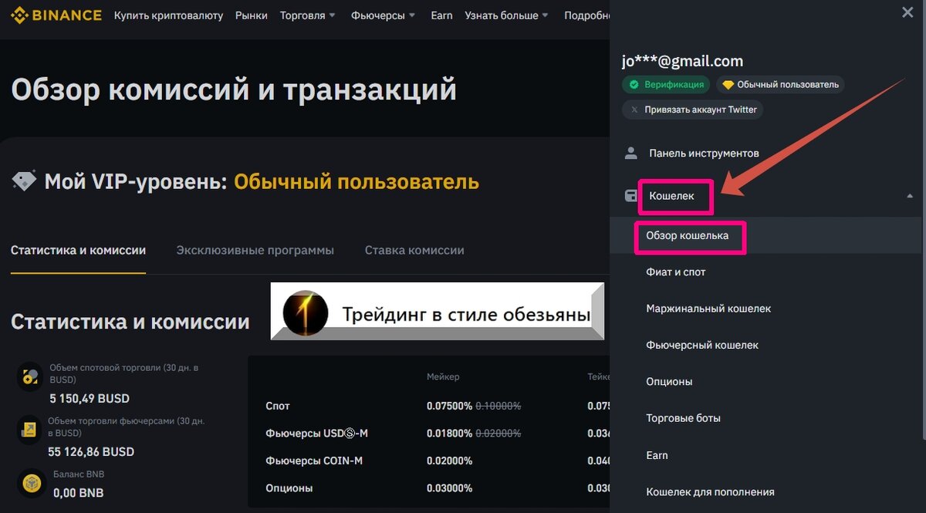This screenshot has height=513, width=926.
Task: Click the spot trading volume icon
Action: point(29,376)
